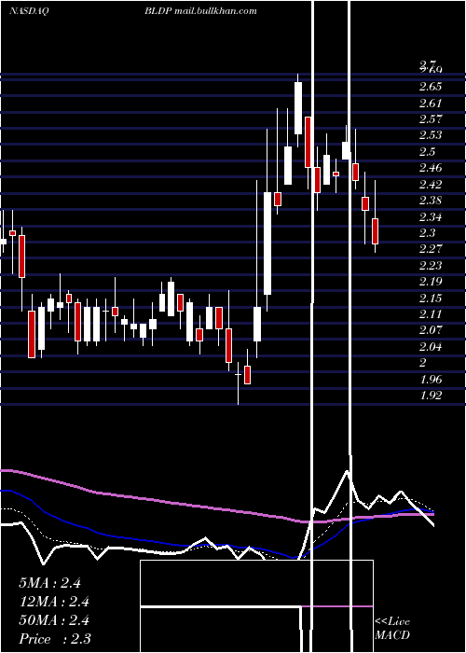Click the NASDAQ exchange label
The width and height of the screenshot is (466, 653).
(x=29, y=11)
